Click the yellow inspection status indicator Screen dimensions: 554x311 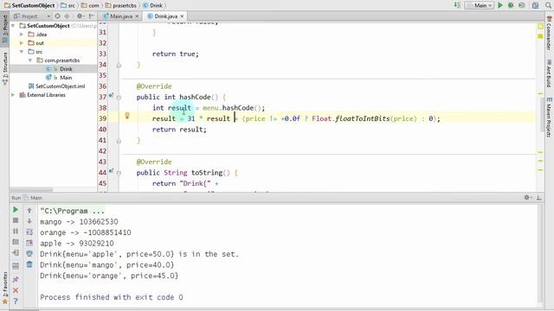click(x=540, y=27)
